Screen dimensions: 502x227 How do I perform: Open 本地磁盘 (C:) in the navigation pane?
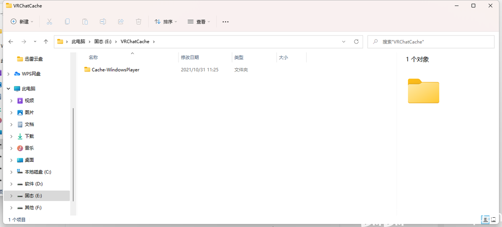[x=34, y=172]
